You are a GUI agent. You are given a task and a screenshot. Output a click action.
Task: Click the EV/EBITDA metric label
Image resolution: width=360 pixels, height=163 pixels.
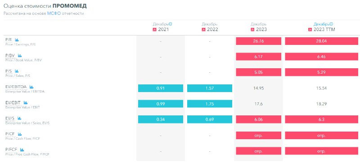point(16,87)
